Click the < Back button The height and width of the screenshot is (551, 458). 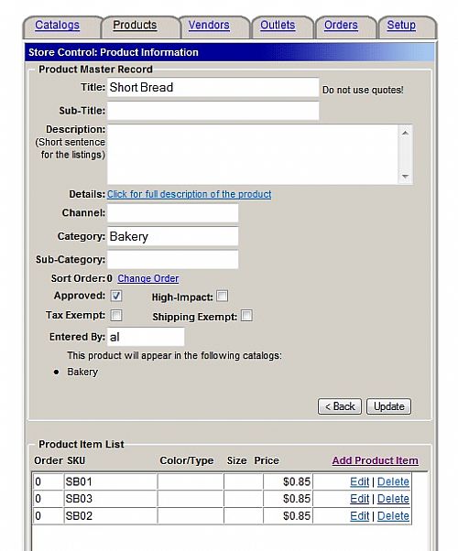click(340, 406)
